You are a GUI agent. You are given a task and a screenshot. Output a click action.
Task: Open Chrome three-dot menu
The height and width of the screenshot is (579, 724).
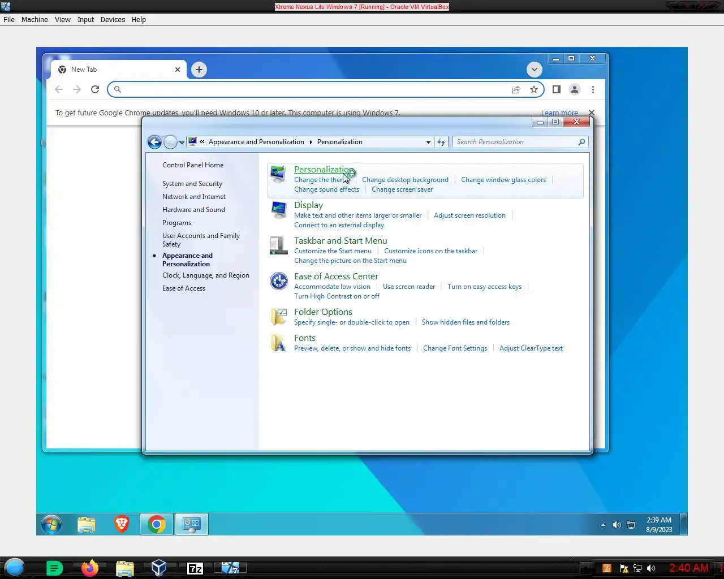(x=593, y=89)
